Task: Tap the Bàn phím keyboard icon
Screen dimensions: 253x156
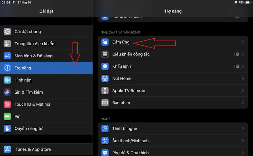Action: 105,103
